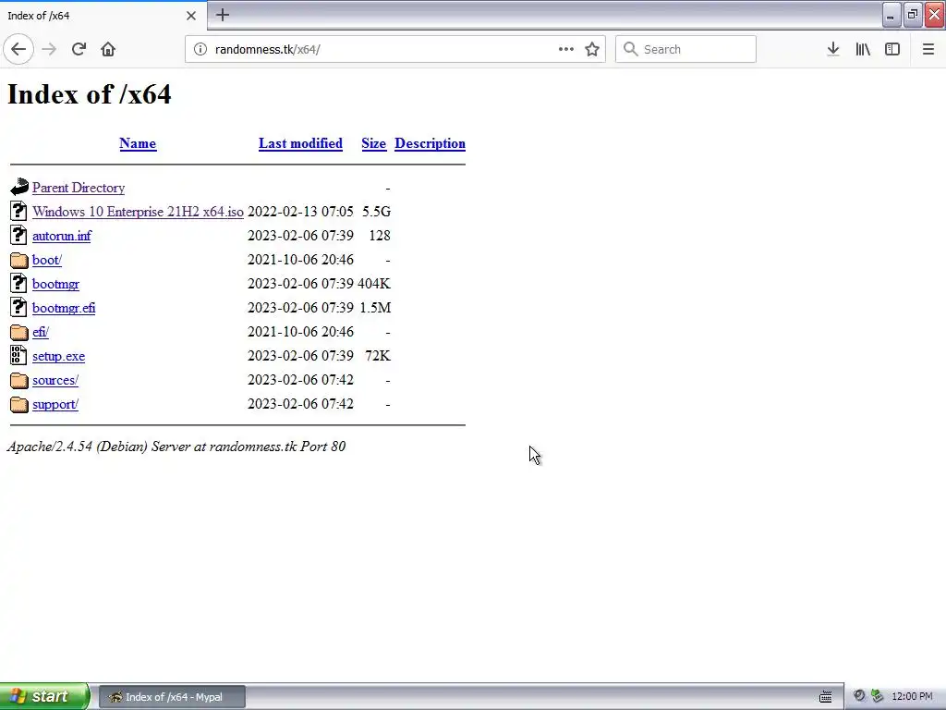This screenshot has height=710, width=946.
Task: Select Index of /x64 - Mypal taskbar button
Action: pyautogui.click(x=172, y=697)
